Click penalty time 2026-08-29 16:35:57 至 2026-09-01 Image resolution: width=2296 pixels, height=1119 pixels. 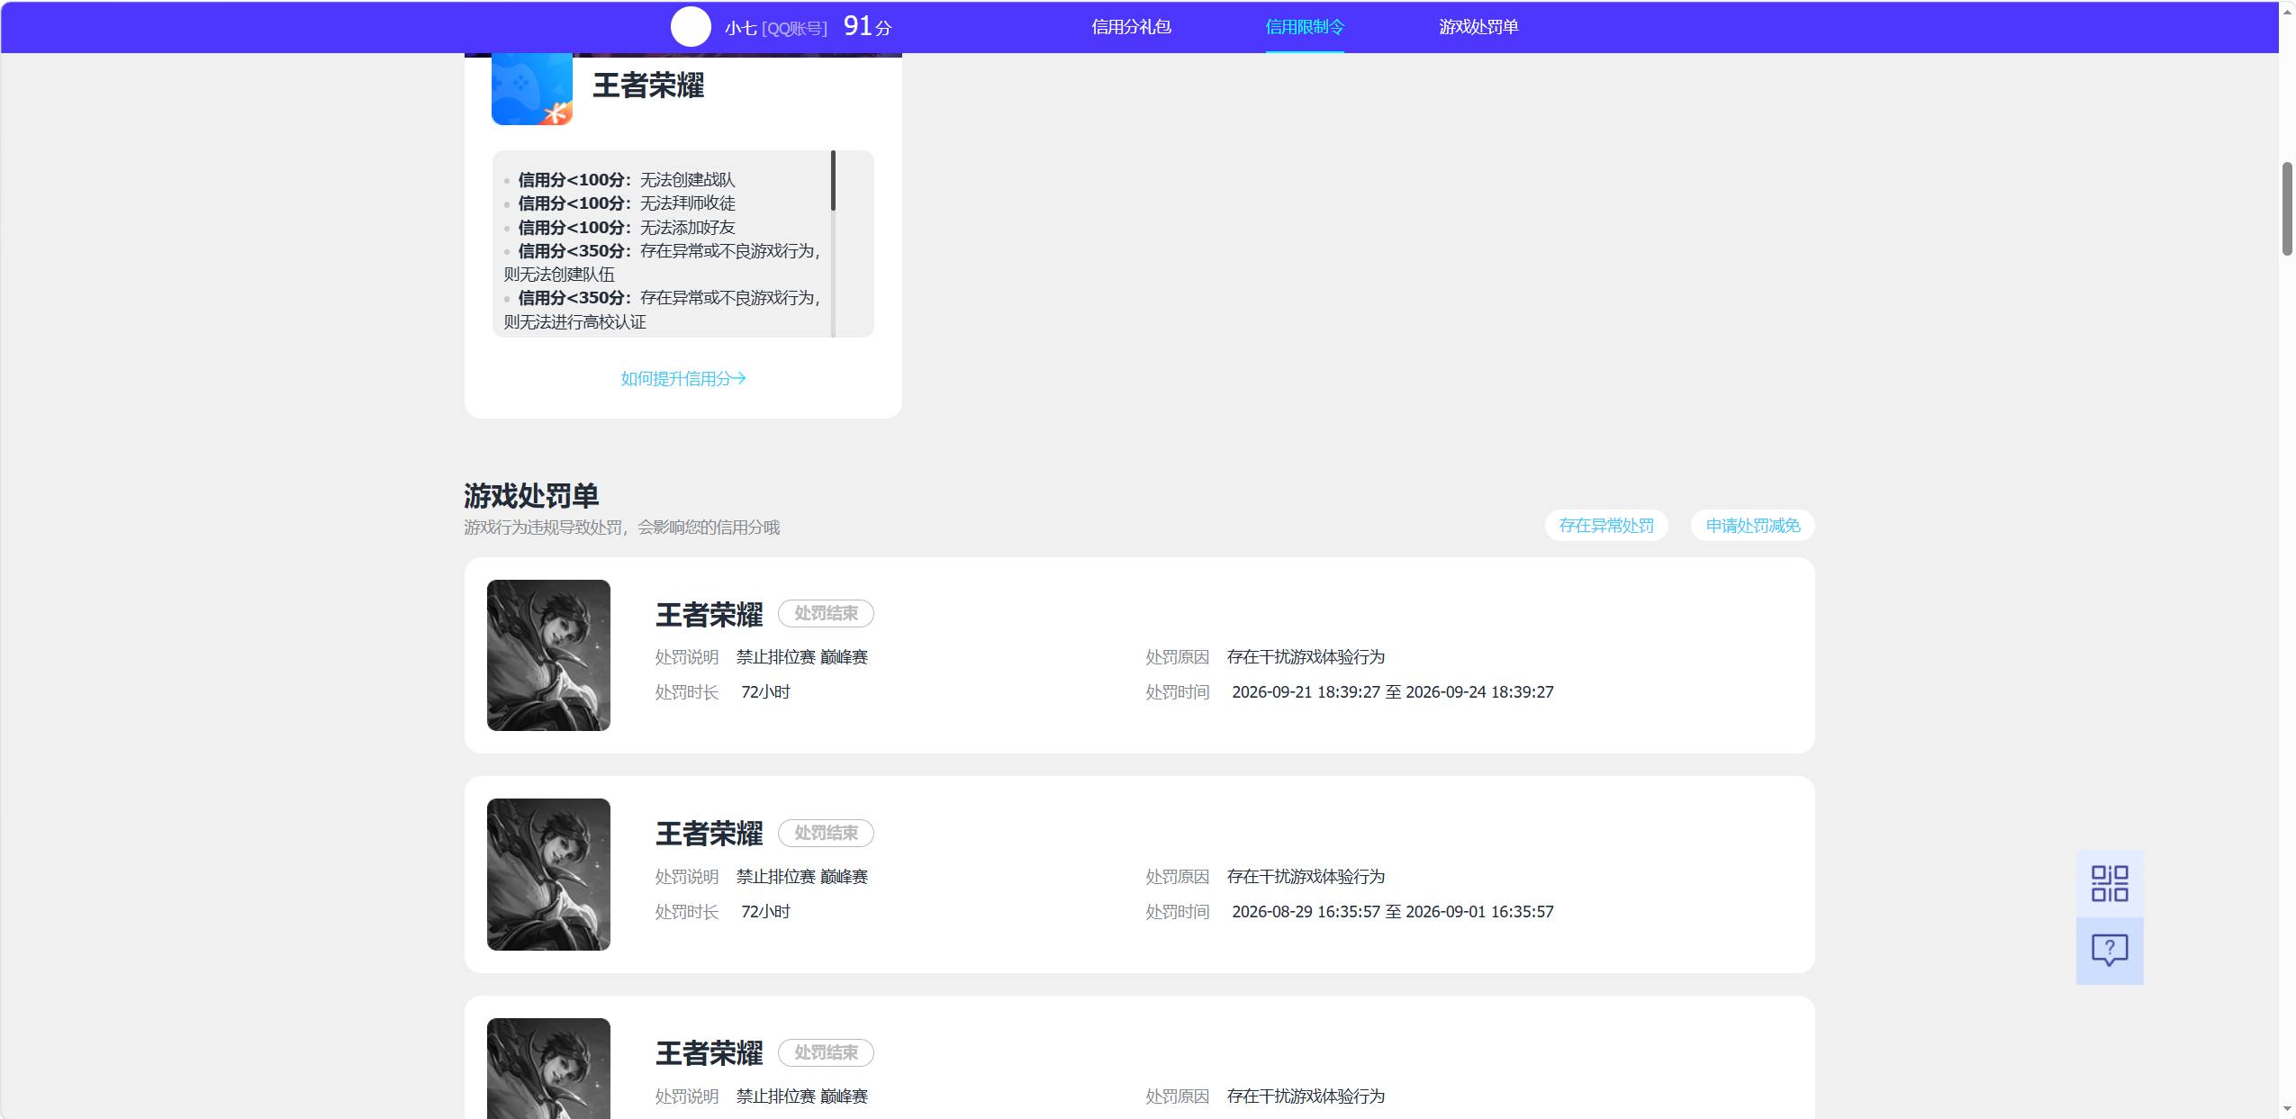coord(1392,912)
